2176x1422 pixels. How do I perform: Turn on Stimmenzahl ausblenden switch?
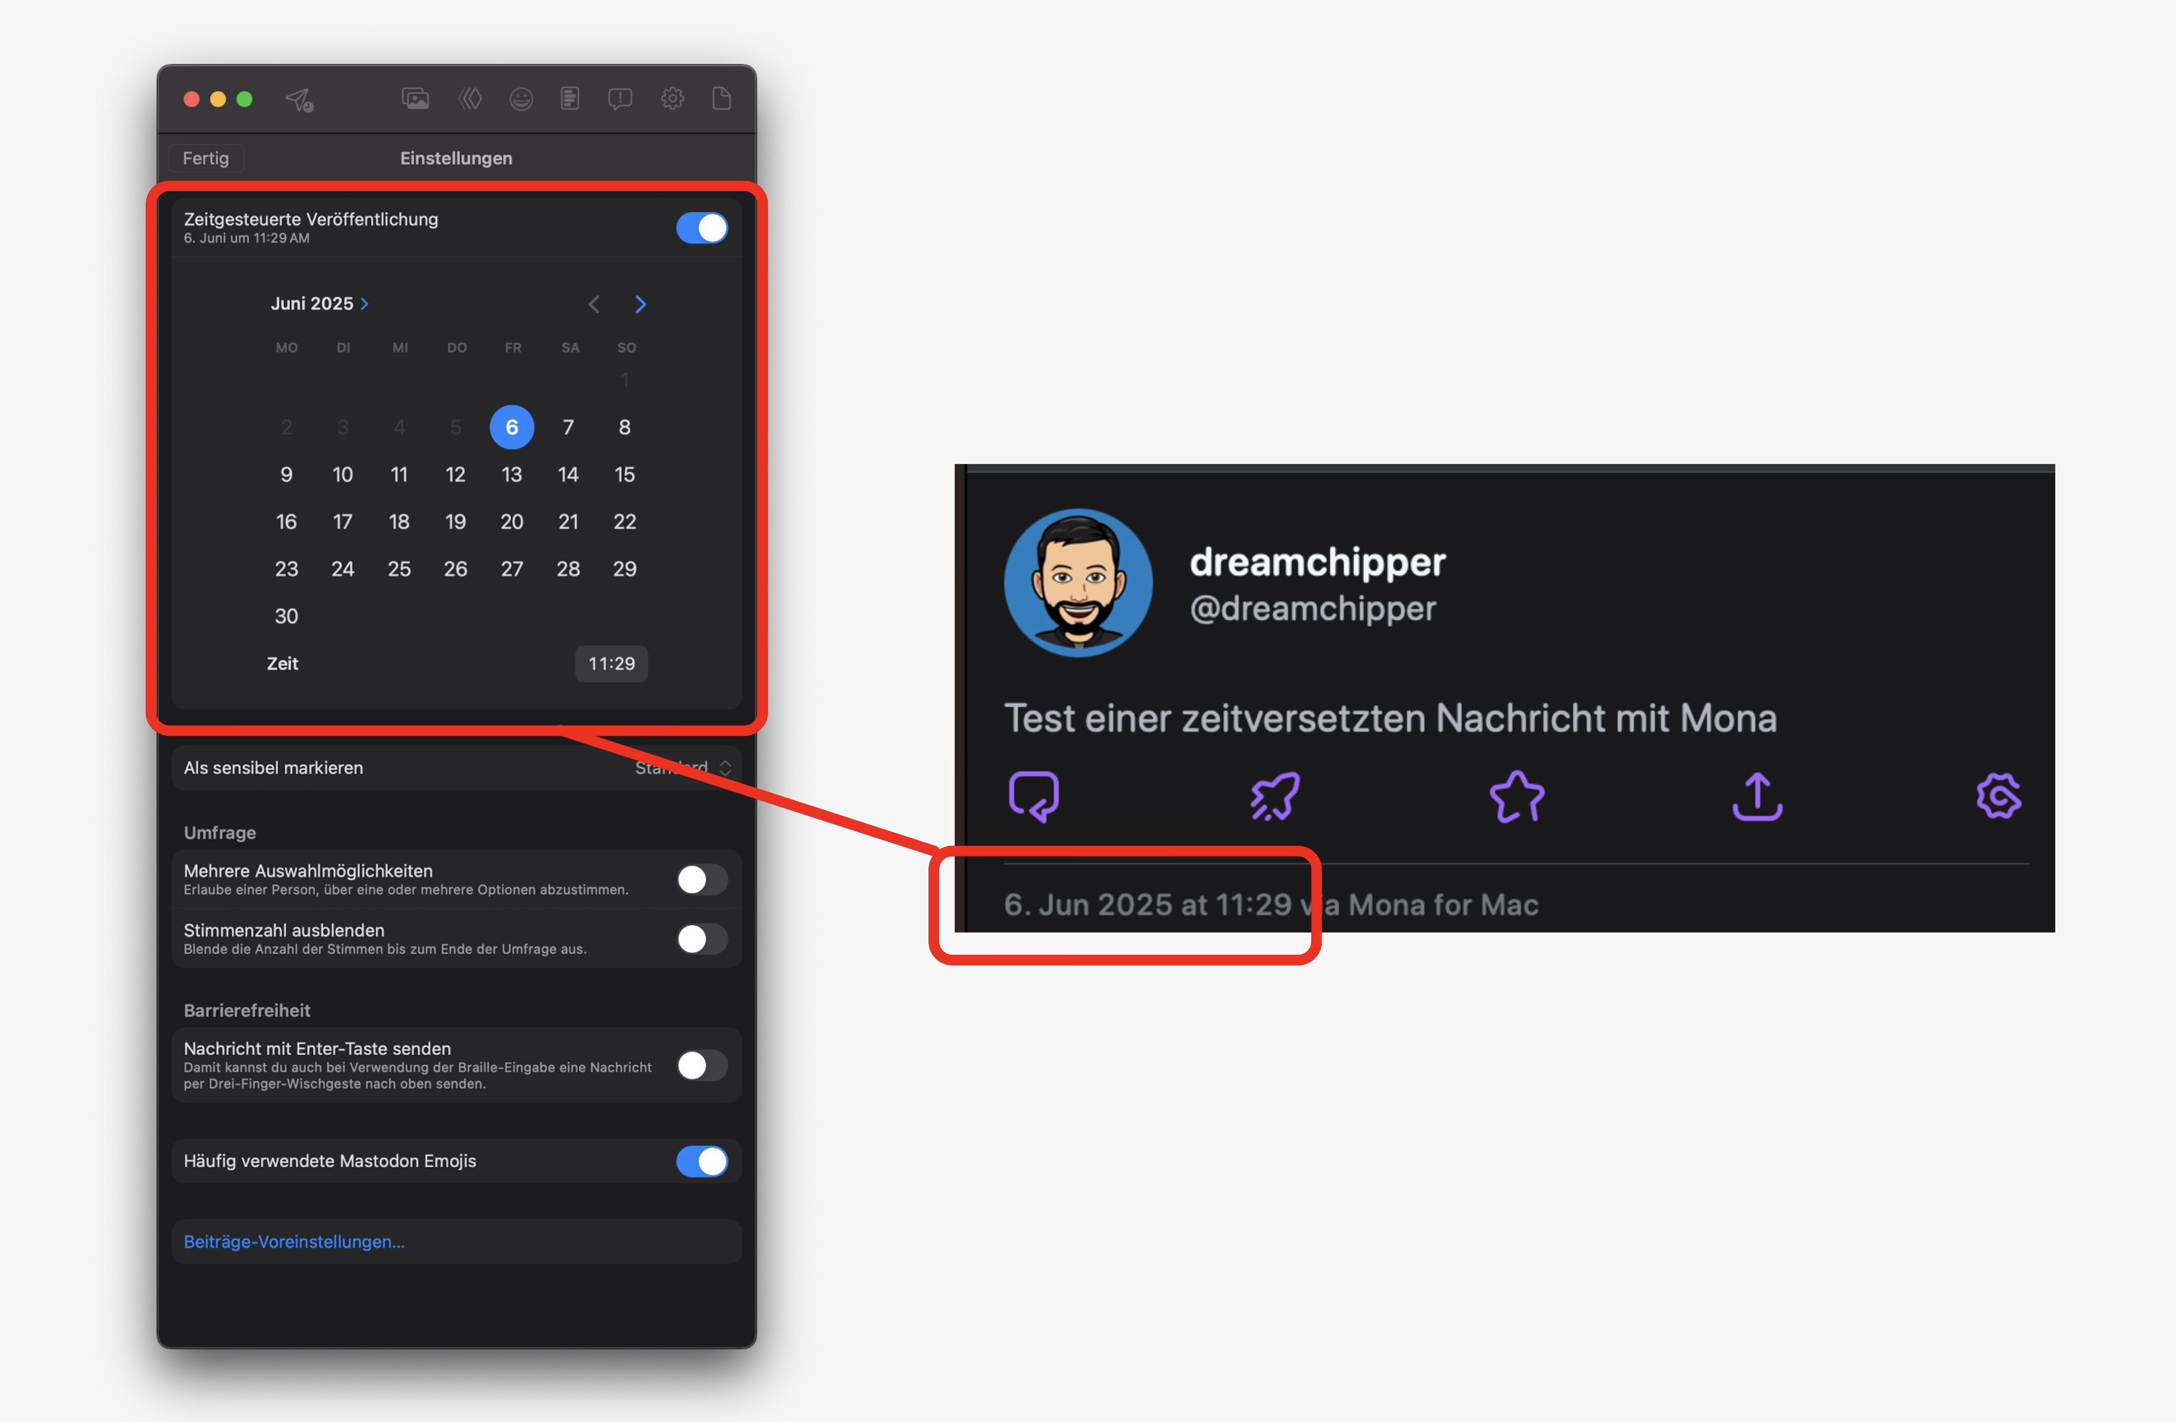[702, 939]
